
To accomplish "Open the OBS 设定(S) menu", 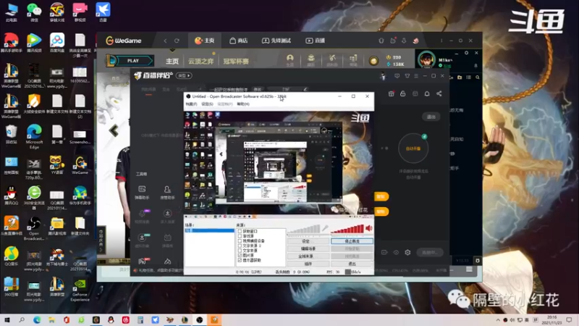I will point(207,104).
